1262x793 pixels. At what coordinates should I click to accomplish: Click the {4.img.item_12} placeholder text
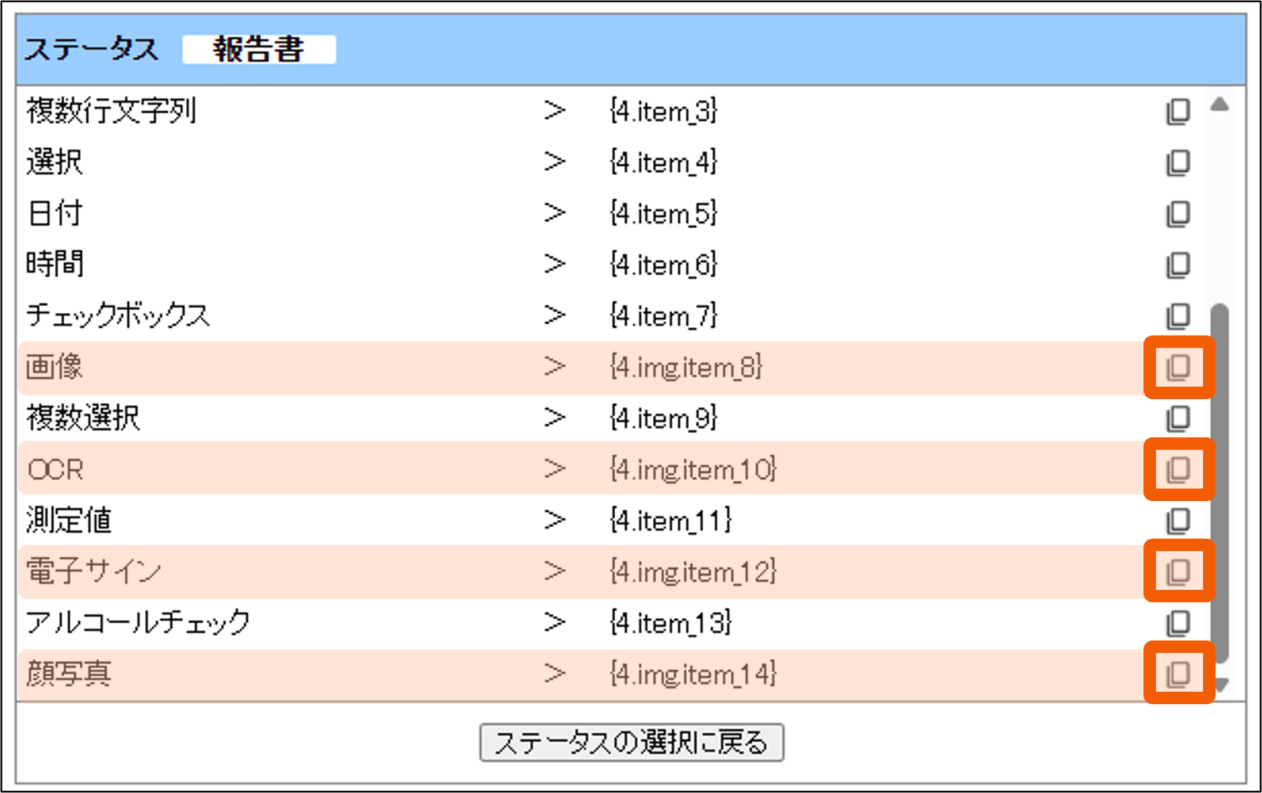click(x=693, y=572)
